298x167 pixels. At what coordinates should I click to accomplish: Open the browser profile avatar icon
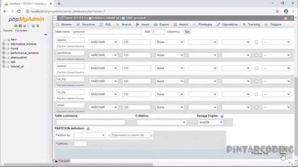coord(286,11)
